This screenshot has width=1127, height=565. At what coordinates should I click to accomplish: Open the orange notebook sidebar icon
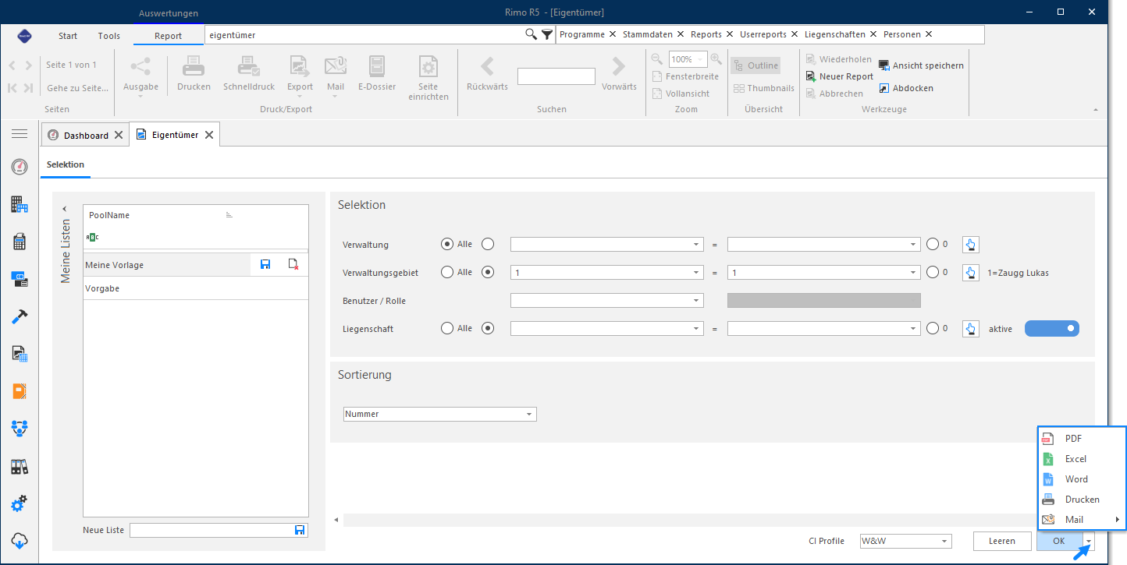[x=20, y=391]
